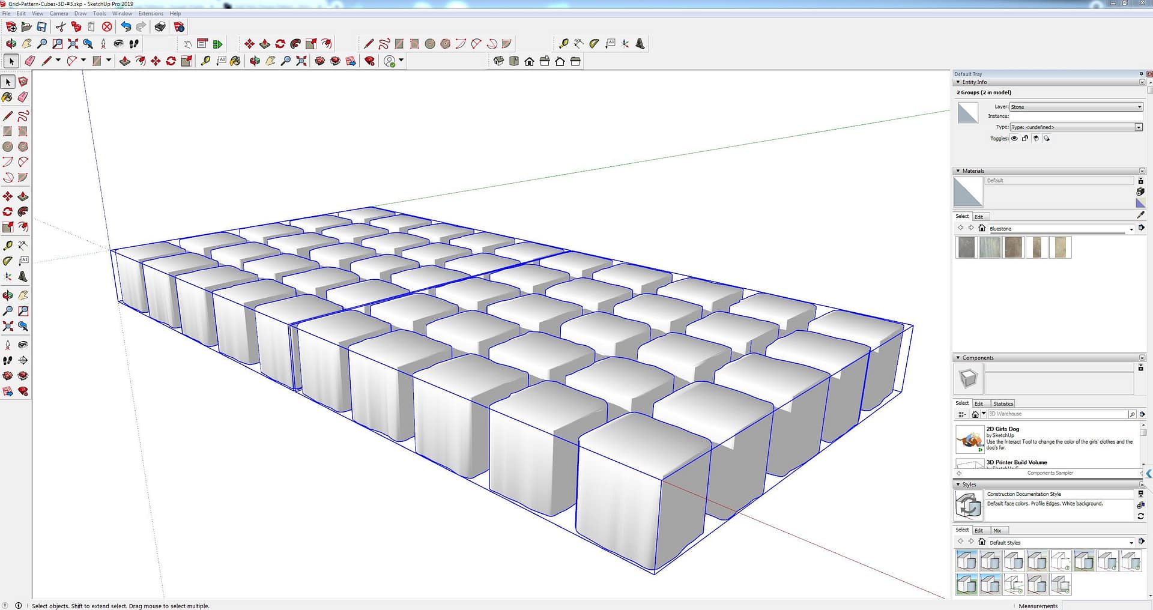1153x610 pixels.
Task: Click the Sample Paint eyedropper in Materials
Action: click(x=1140, y=215)
